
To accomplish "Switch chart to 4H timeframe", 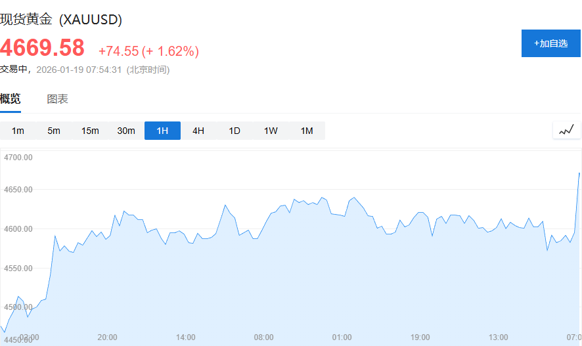I will tap(198, 131).
